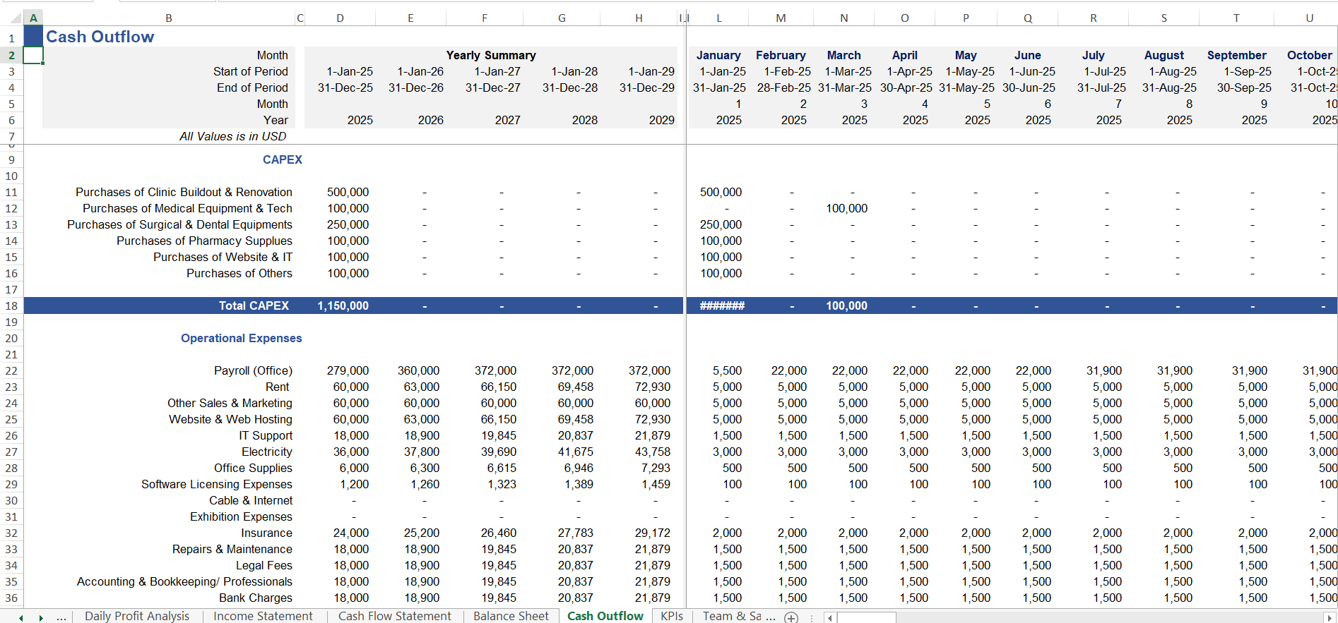
Task: Select the Repairs & Maintenance label
Action: point(232,549)
